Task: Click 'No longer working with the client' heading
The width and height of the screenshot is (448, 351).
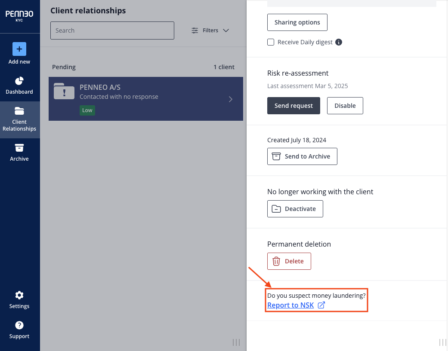Action: 320,192
